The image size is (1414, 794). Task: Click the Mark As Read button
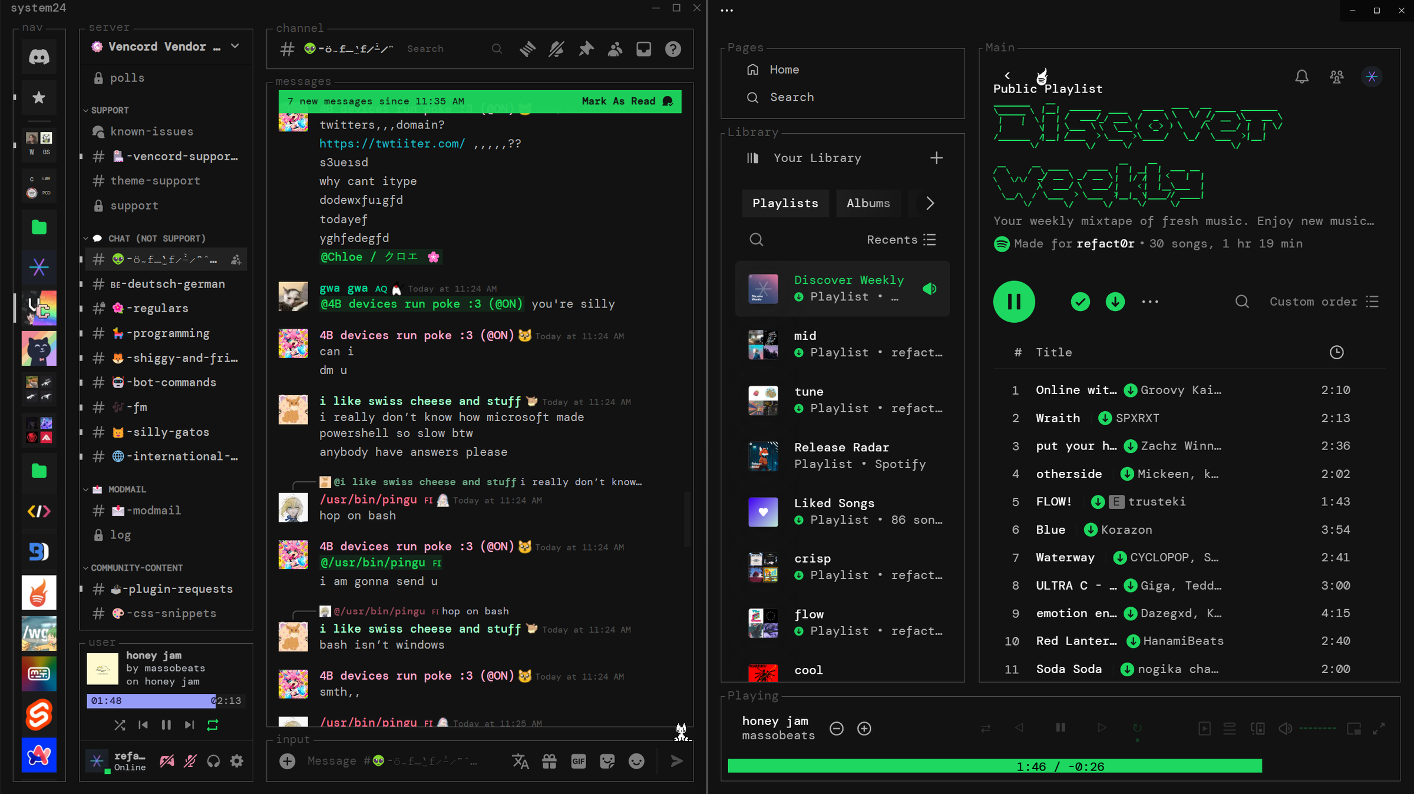click(619, 101)
